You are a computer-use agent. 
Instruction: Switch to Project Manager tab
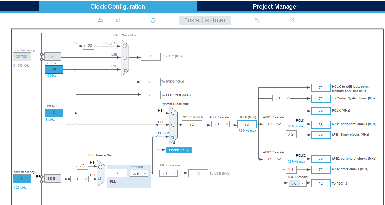coord(276,6)
